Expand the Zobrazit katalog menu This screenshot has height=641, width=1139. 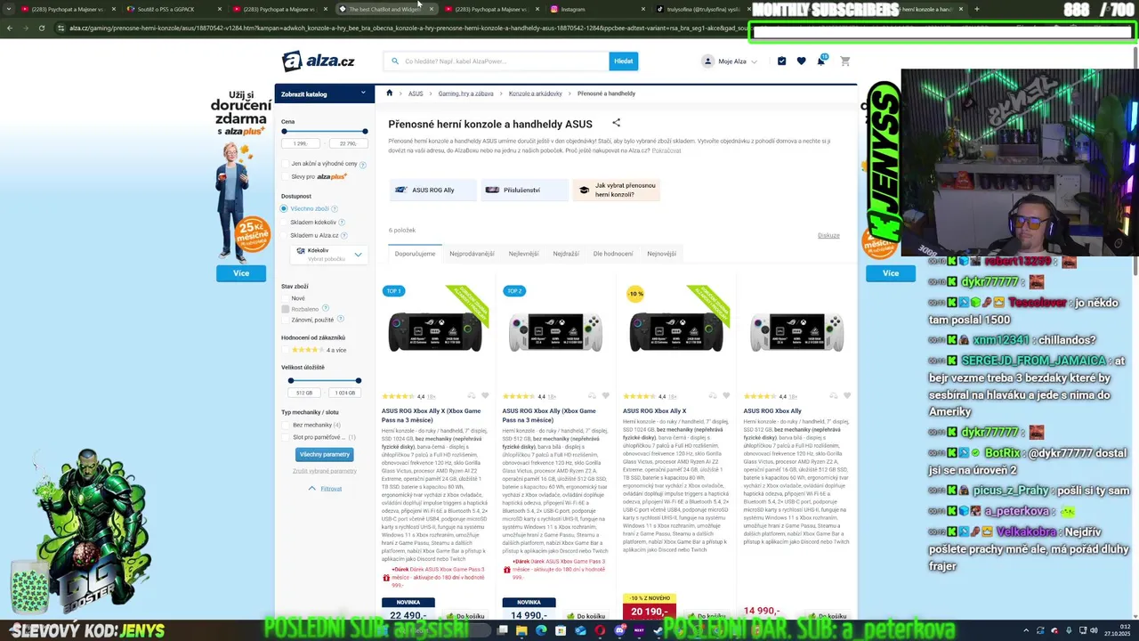point(325,93)
